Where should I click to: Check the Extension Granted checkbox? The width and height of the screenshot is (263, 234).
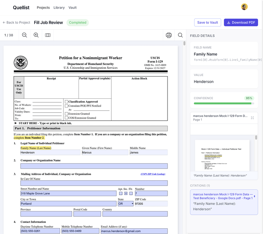(x=67, y=114)
